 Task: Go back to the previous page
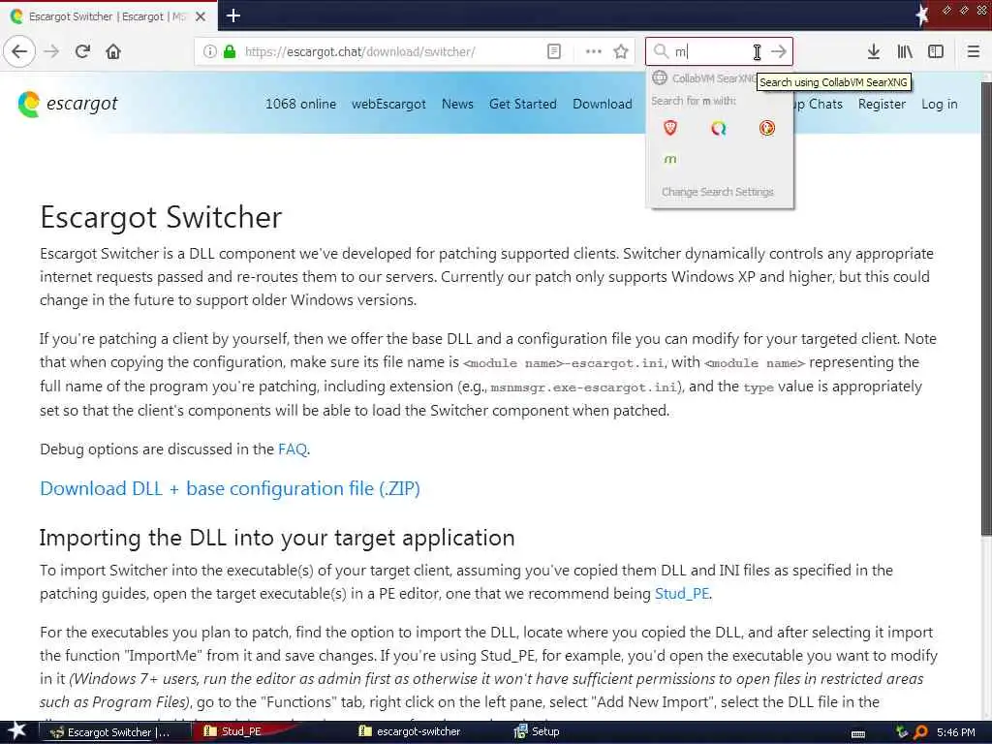[19, 51]
